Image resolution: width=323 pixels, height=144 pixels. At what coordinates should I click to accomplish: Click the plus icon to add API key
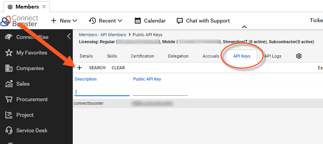(x=79, y=68)
